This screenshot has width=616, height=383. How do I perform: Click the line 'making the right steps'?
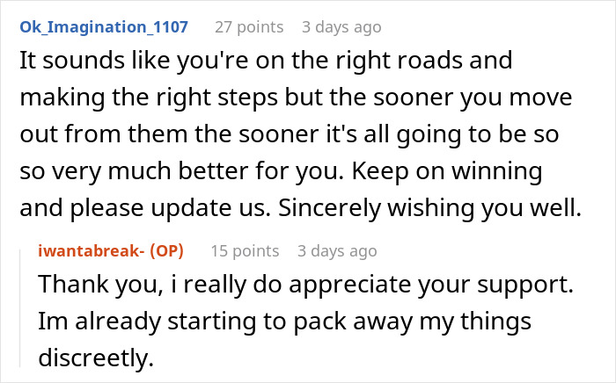click(x=296, y=98)
